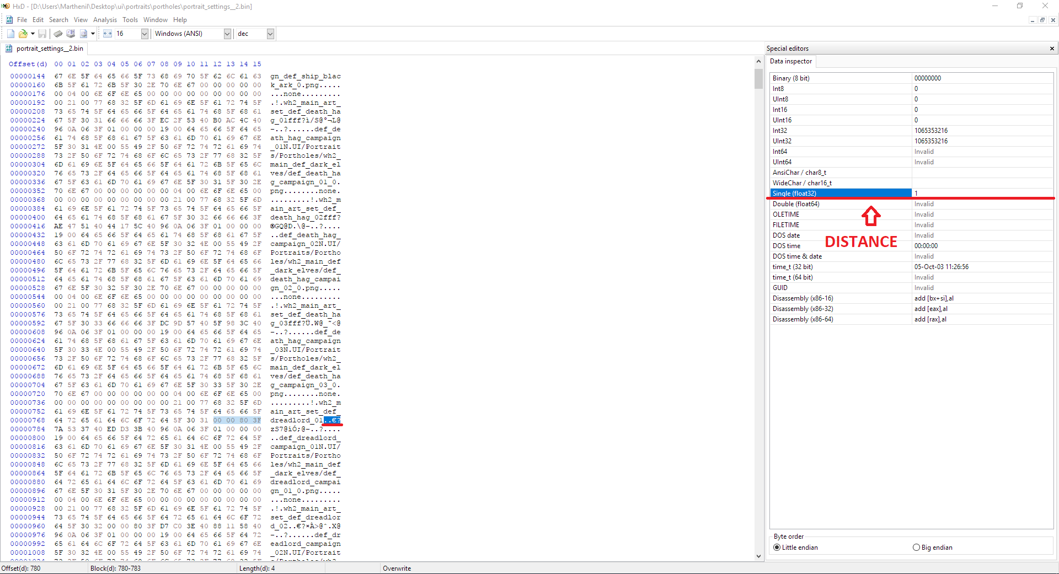
Task: Click the bytes-per-row width icon
Action: tap(108, 34)
